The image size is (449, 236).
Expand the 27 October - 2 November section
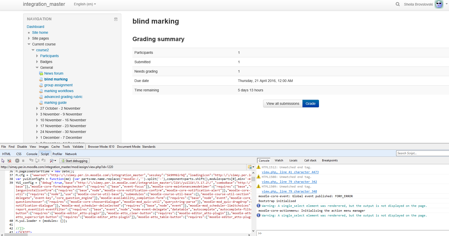click(37, 108)
